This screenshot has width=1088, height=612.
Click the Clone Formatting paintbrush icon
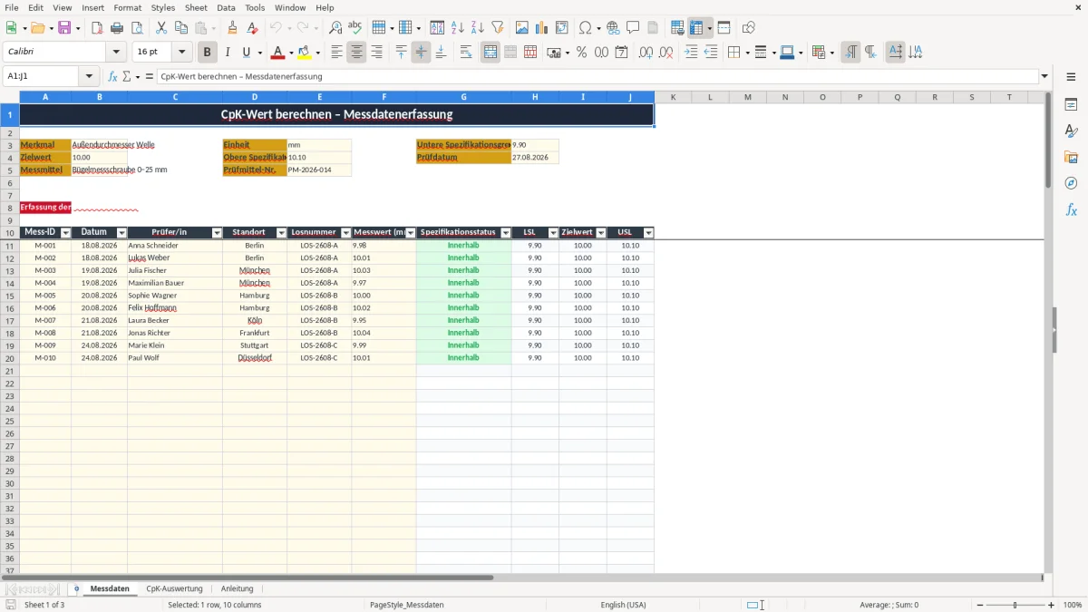pyautogui.click(x=233, y=28)
